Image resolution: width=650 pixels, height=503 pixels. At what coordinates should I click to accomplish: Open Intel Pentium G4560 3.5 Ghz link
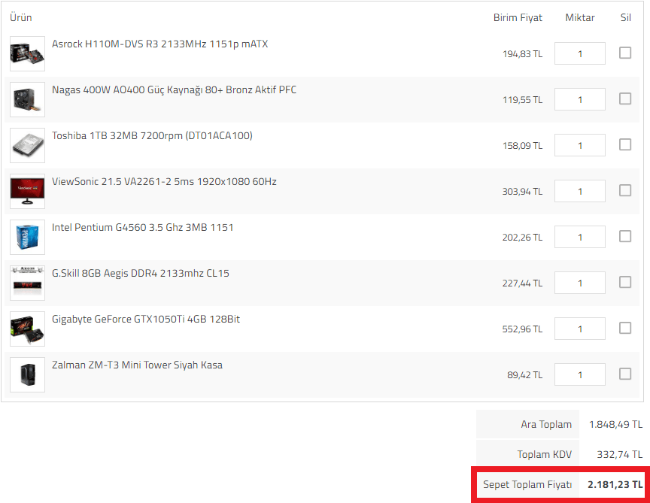click(x=143, y=228)
